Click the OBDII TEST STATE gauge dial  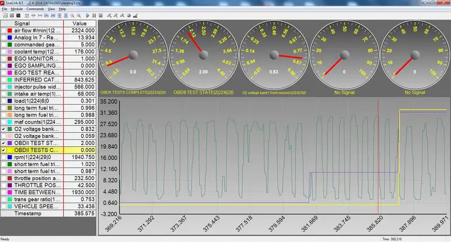(x=204, y=55)
